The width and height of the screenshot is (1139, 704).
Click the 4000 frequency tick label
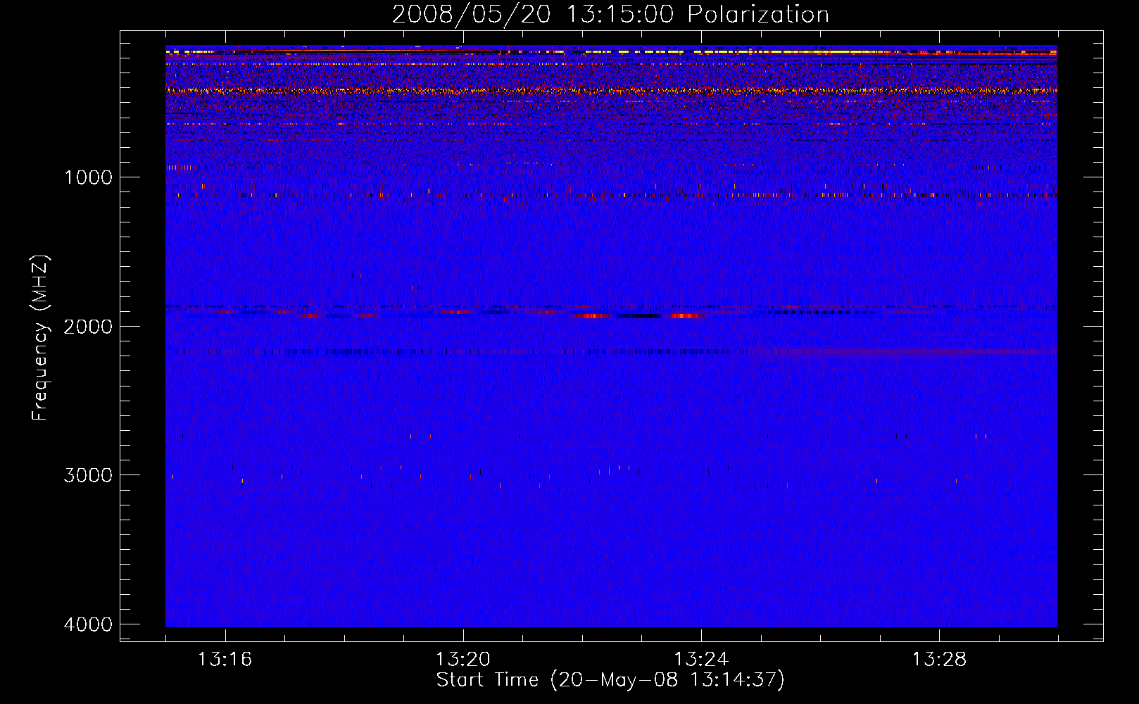click(x=88, y=624)
